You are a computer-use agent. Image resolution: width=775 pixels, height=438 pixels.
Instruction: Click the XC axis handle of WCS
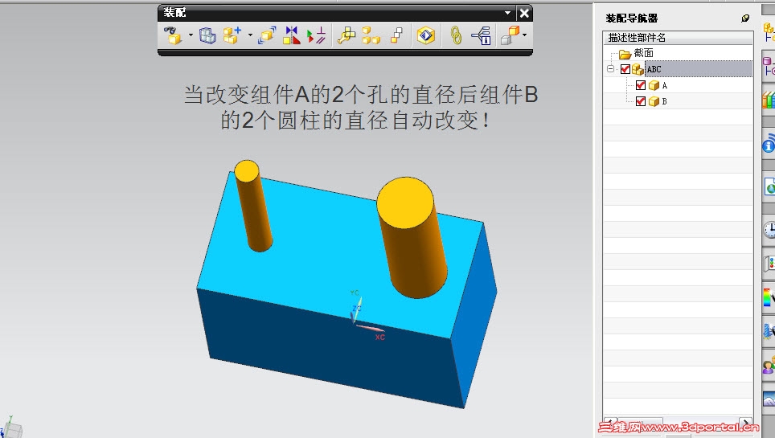click(371, 328)
